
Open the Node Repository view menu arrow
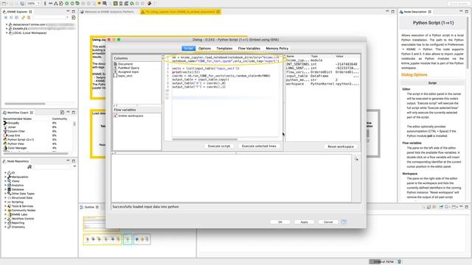click(74, 166)
